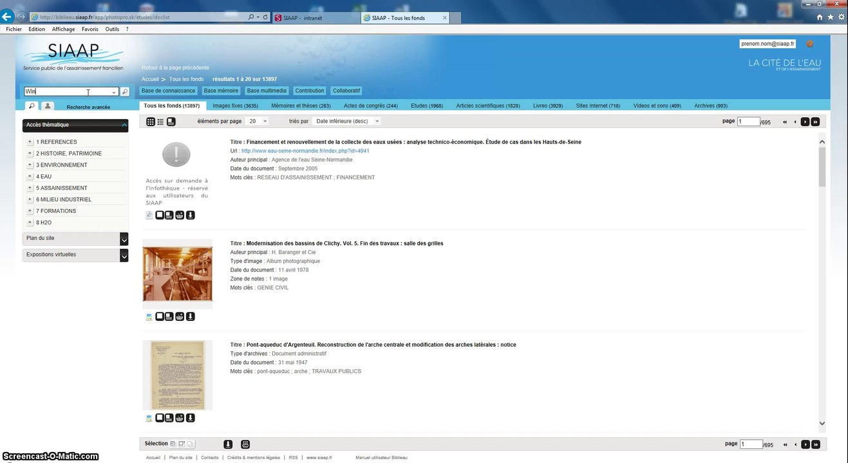Screen dimensions: 848x463
Task: Switch to the detailed thumbnail view icon
Action: [x=171, y=122]
